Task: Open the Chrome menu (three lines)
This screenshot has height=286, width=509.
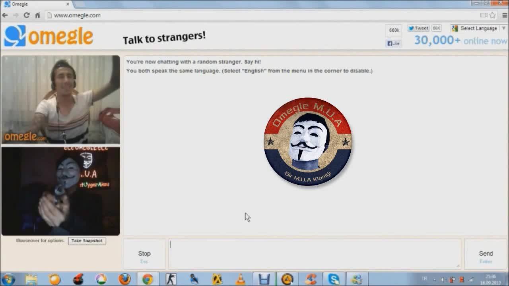Action: coord(504,15)
